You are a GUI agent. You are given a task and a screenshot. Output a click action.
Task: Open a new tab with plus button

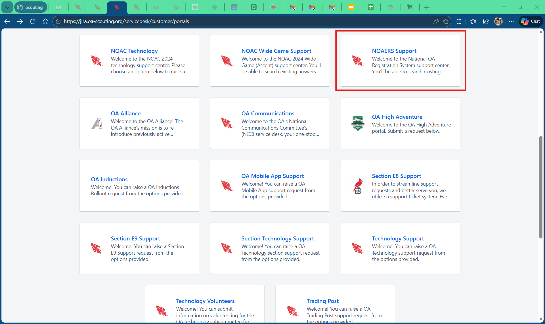(427, 7)
